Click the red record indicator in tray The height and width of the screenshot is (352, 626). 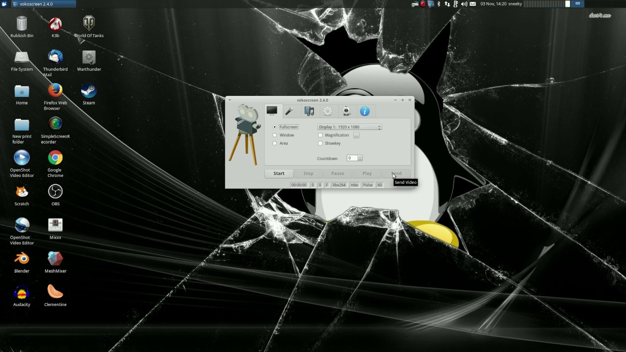[423, 4]
